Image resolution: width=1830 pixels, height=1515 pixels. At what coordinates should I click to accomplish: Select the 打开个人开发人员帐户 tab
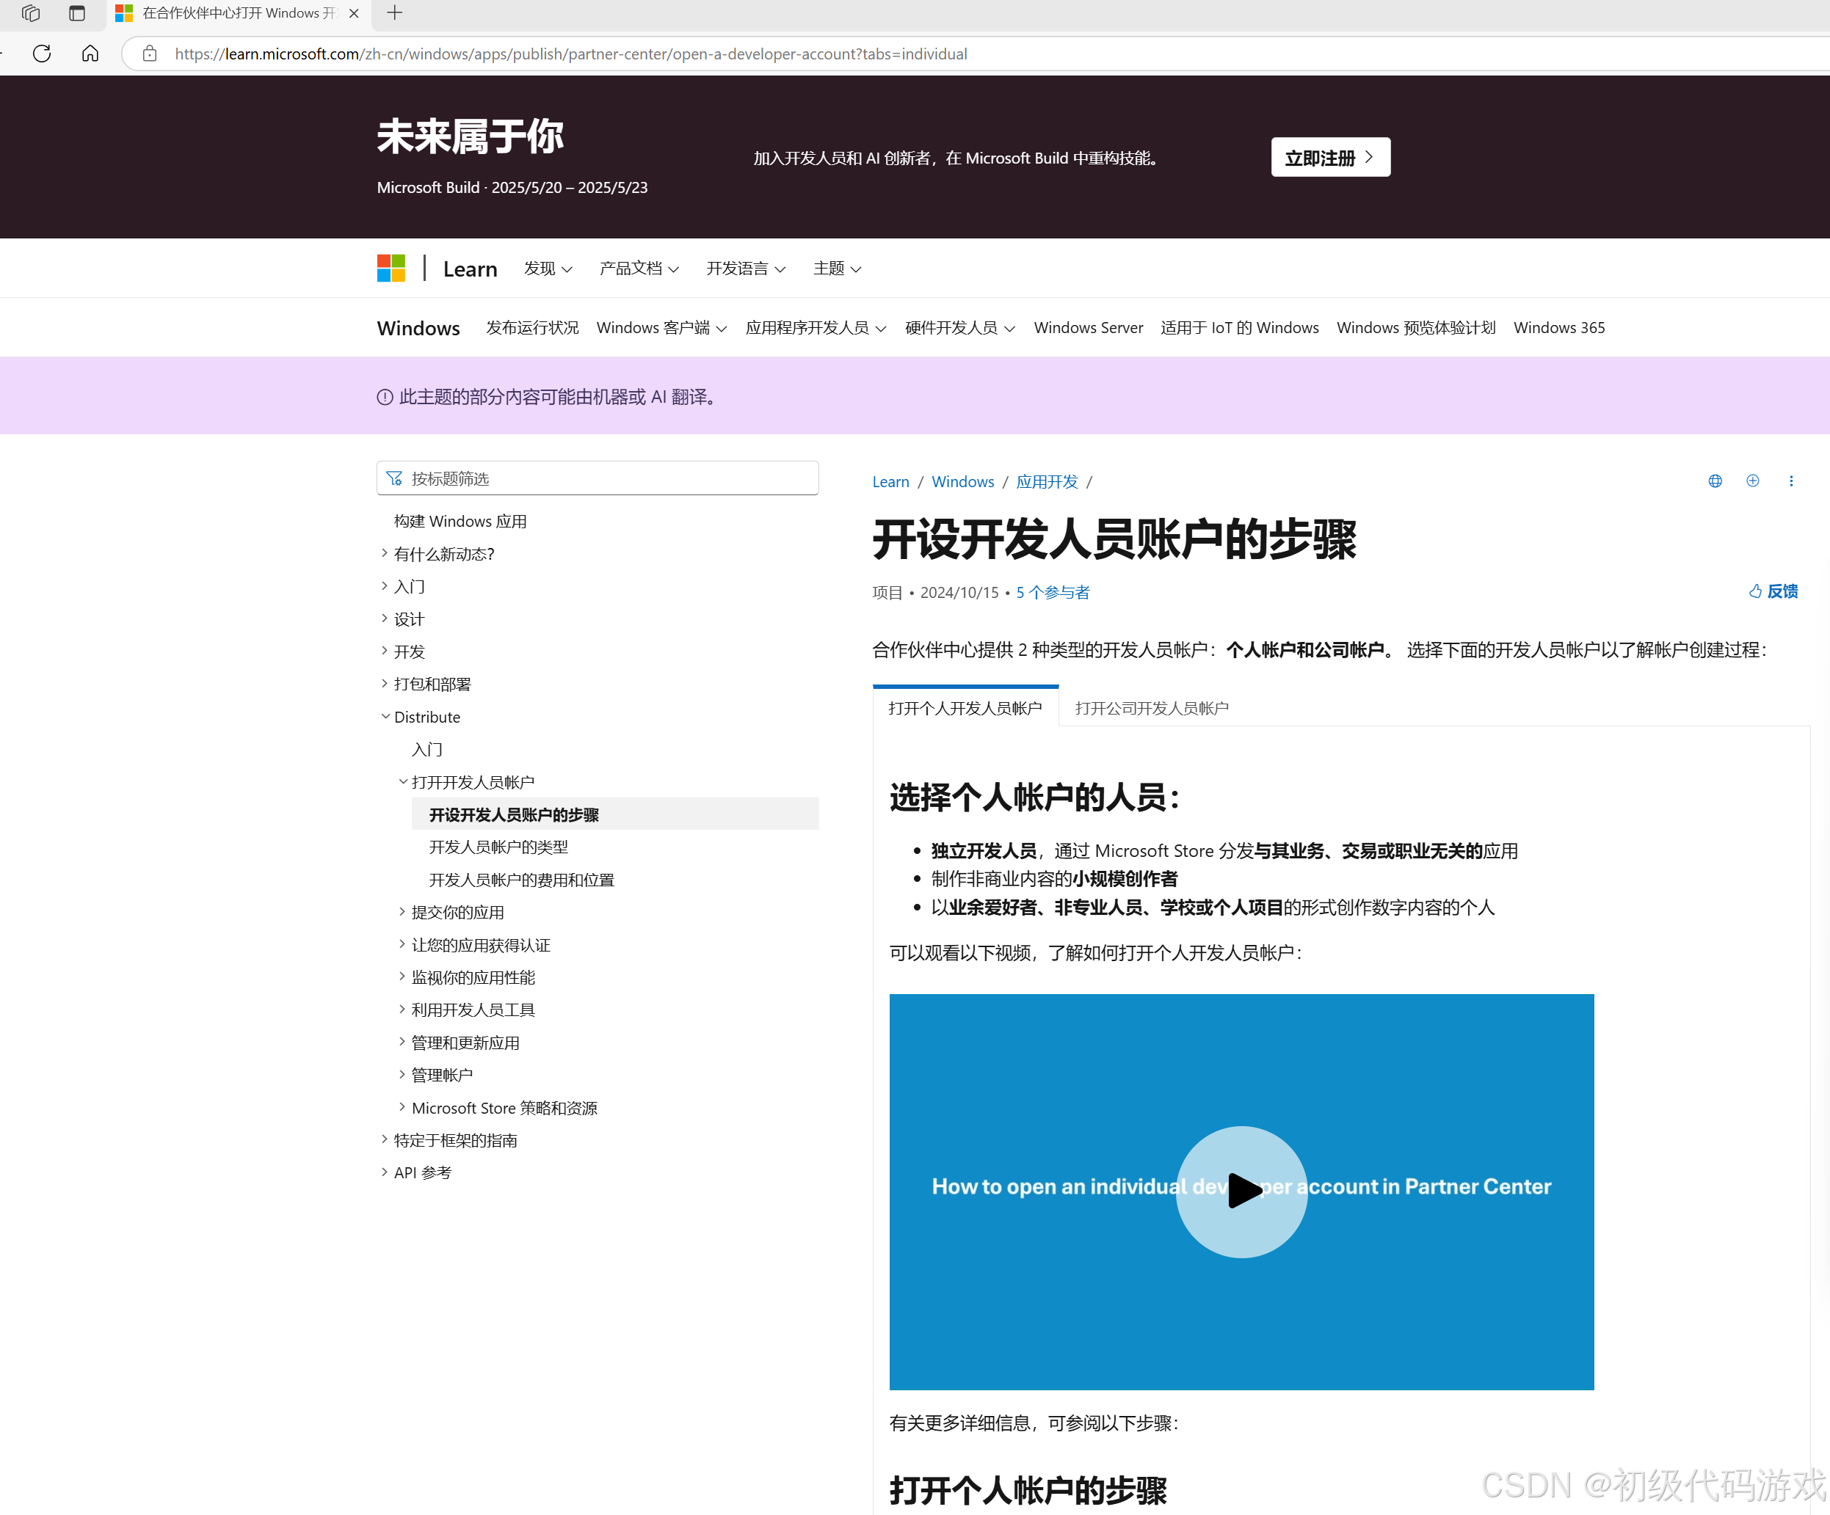point(965,708)
